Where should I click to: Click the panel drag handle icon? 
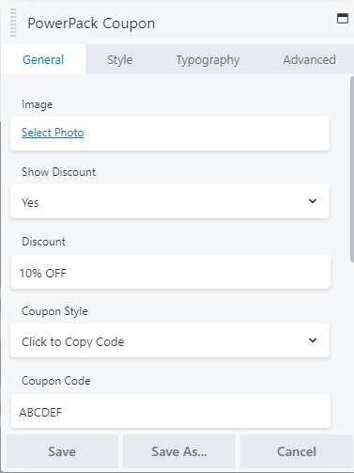(x=13, y=23)
